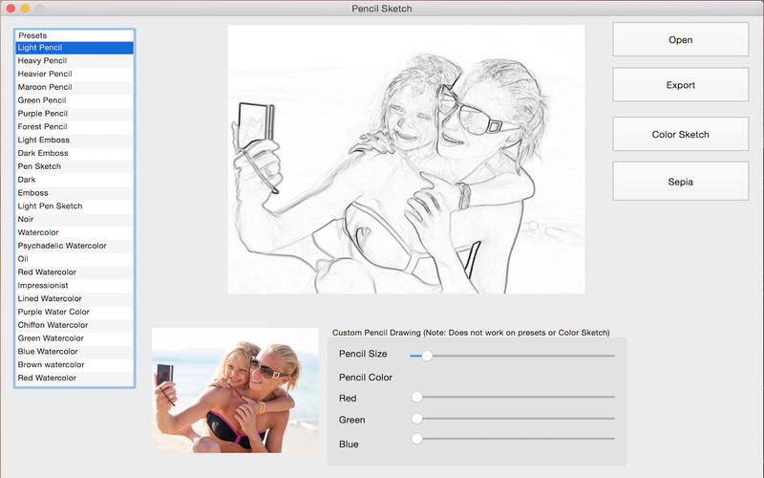
Task: Select the Heavy Pencil preset
Action: (74, 60)
